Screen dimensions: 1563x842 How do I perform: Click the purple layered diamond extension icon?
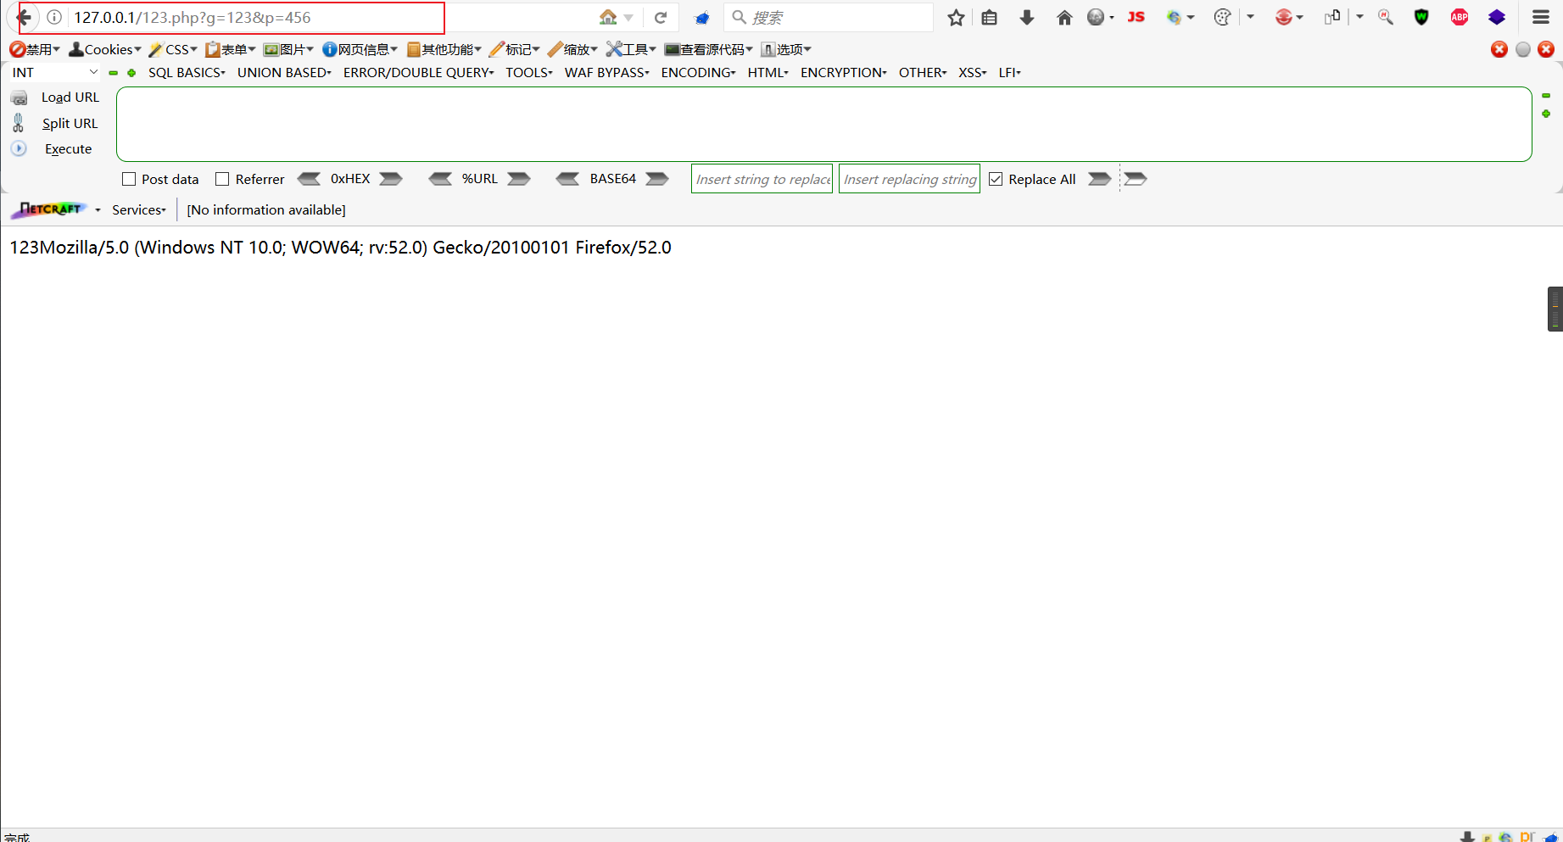[1497, 17]
